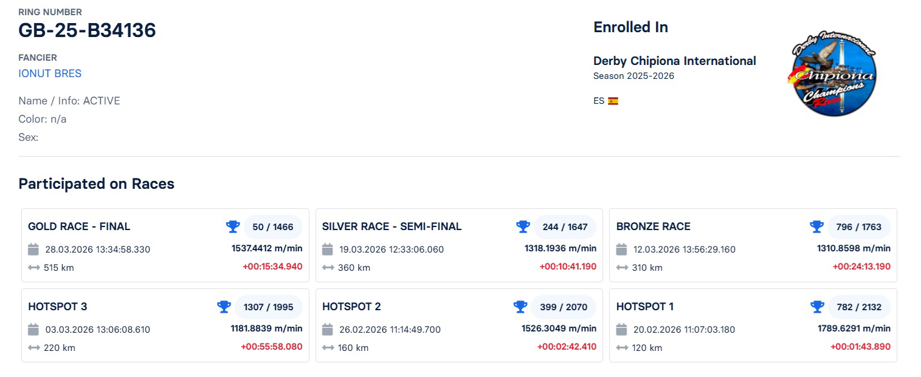Click the Spanish flag next to ES
Viewport: 921px width, 377px height.
coord(613,100)
